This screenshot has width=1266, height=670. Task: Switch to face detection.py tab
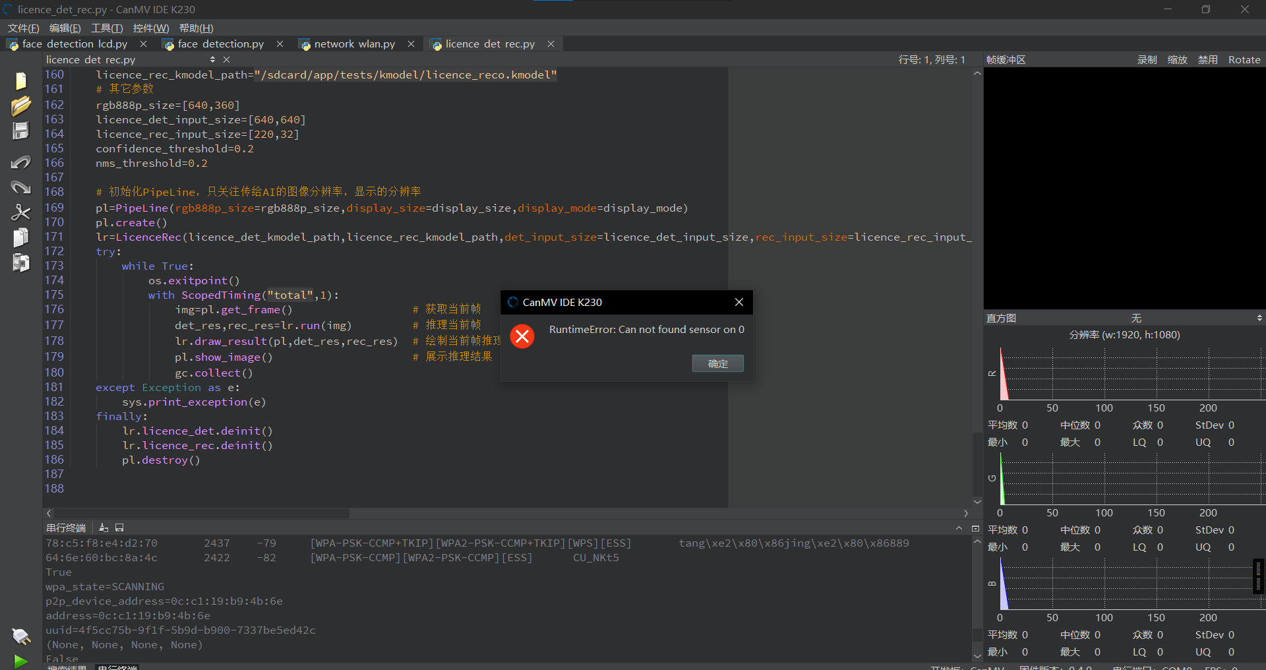220,44
